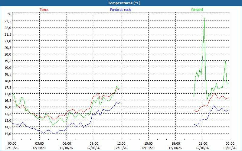Click the 22,5 y-axis value
242x151 pixels.
pyautogui.click(x=8, y=21)
